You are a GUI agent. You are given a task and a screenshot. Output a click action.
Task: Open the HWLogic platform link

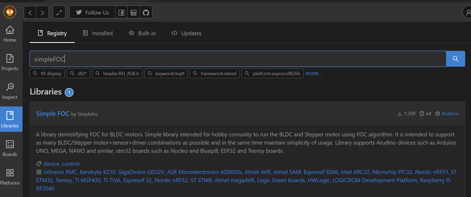[319, 180]
